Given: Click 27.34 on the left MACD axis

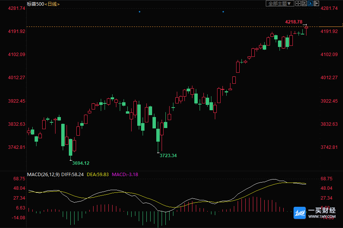Looking at the screenshot, I should coord(19,198).
